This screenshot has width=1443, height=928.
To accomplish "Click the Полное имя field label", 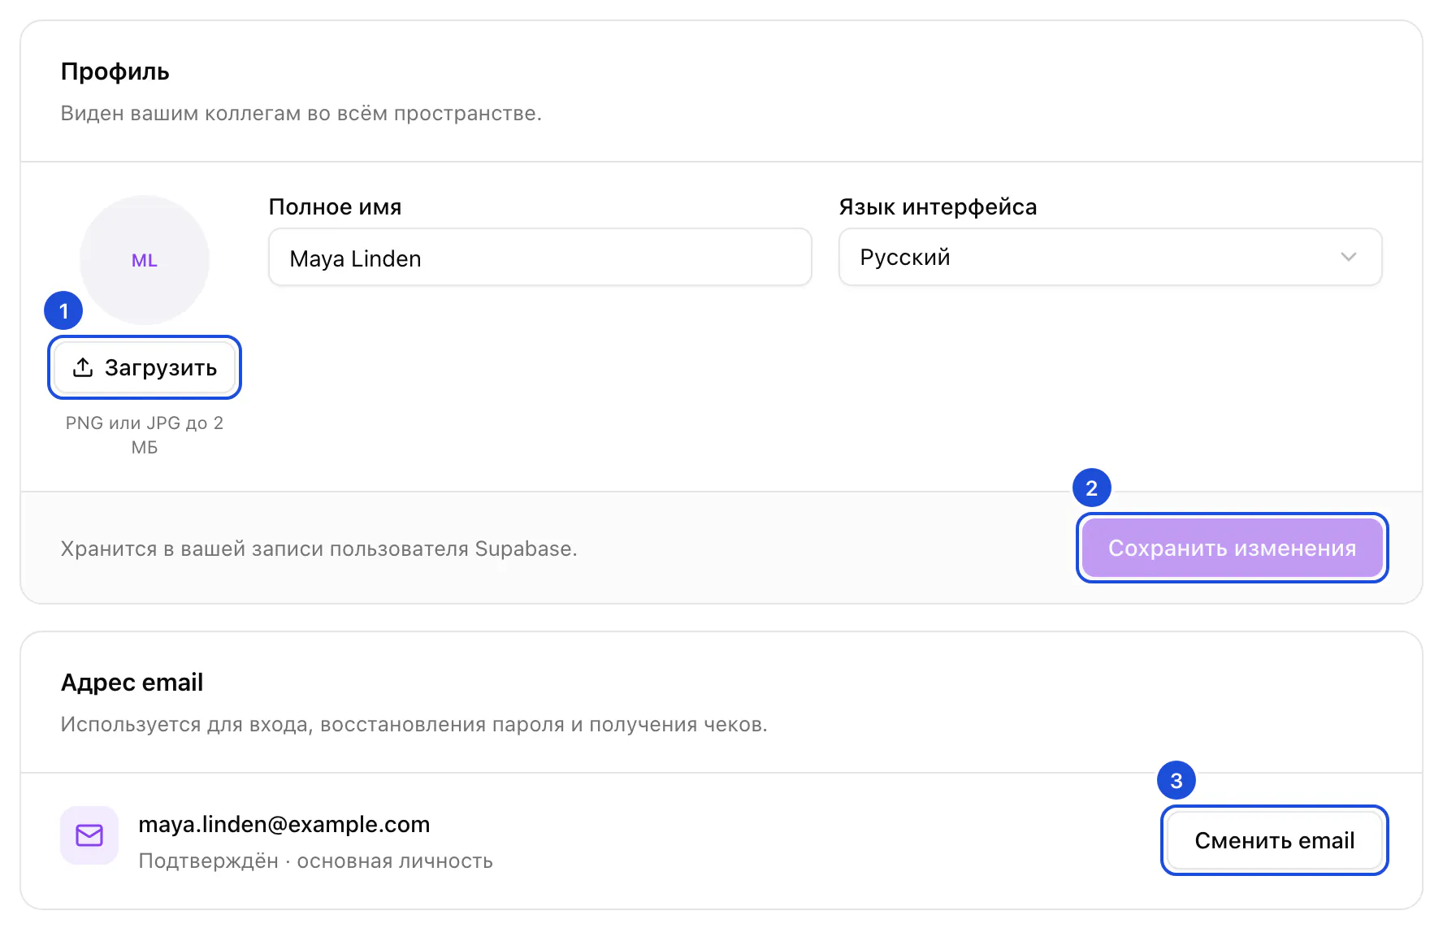I will click(335, 207).
